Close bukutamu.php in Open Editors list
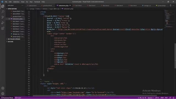The image size is (176, 99). point(9,19)
